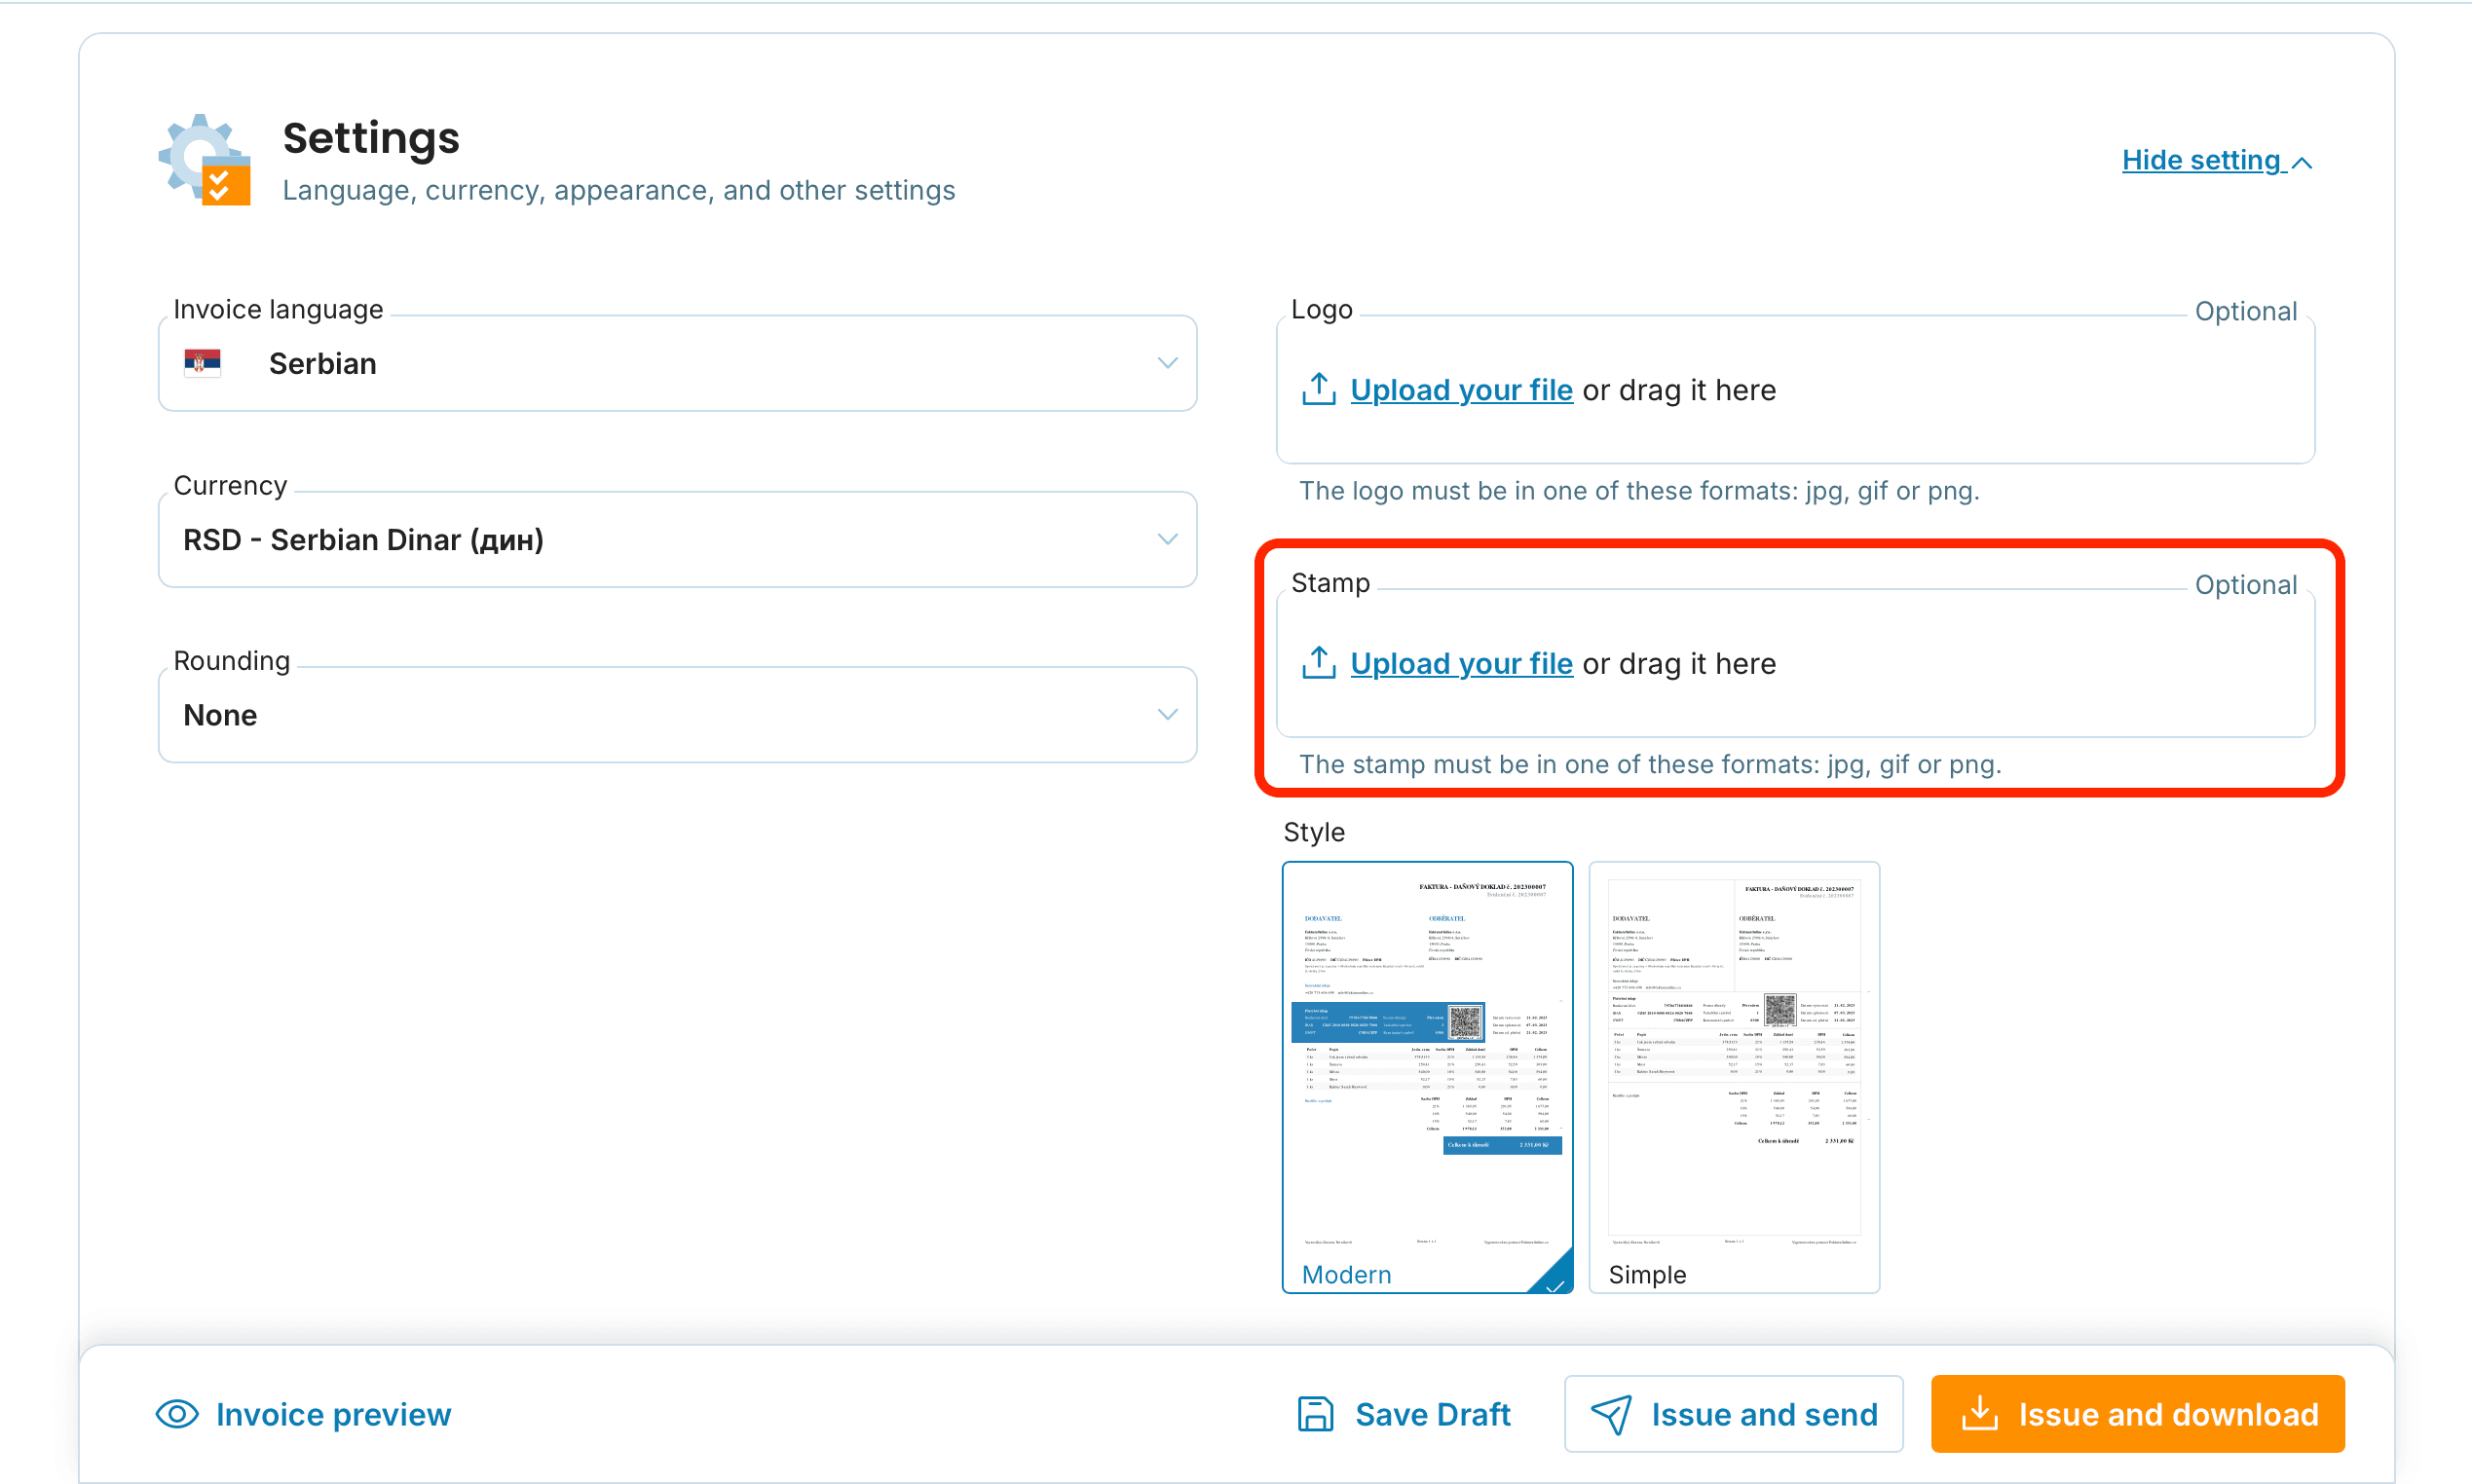Click the Serbian flag icon
The image size is (2472, 1484).
202,362
